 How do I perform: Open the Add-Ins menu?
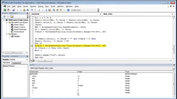tap(61, 6)
